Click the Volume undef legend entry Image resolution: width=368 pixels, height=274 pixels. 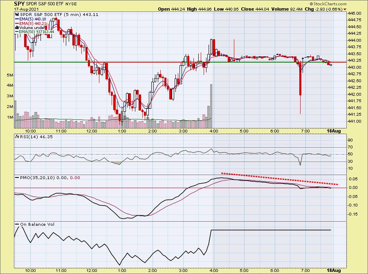coord(31,28)
